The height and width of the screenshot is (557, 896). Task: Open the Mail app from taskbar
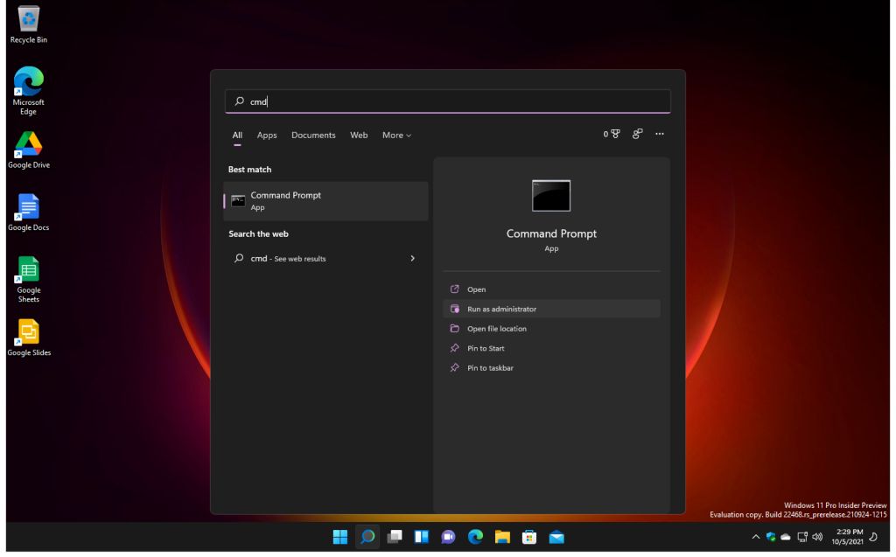point(556,538)
